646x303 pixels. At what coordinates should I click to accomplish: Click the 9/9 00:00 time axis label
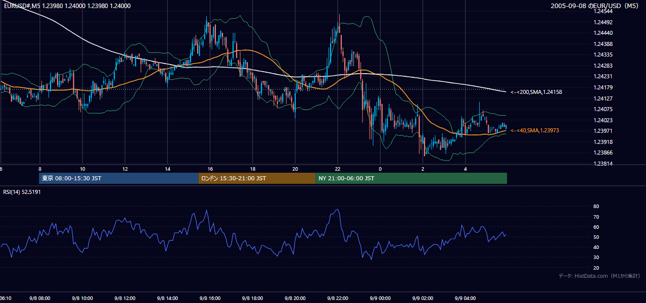point(380,298)
